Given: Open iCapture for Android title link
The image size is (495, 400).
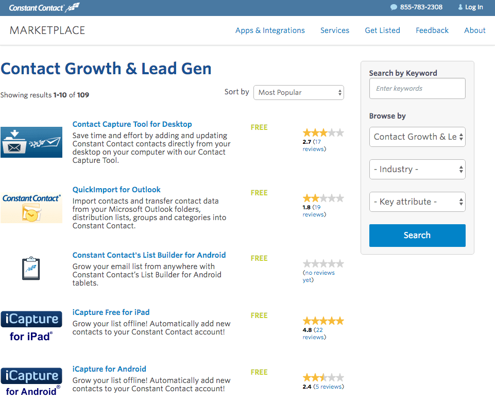Looking at the screenshot, I should point(109,369).
